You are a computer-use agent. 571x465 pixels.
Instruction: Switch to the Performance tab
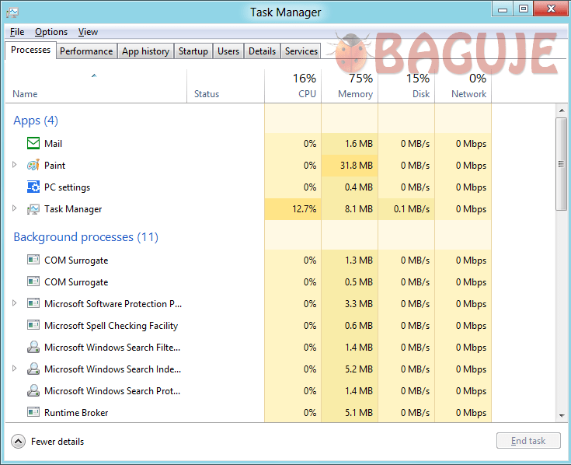[86, 51]
